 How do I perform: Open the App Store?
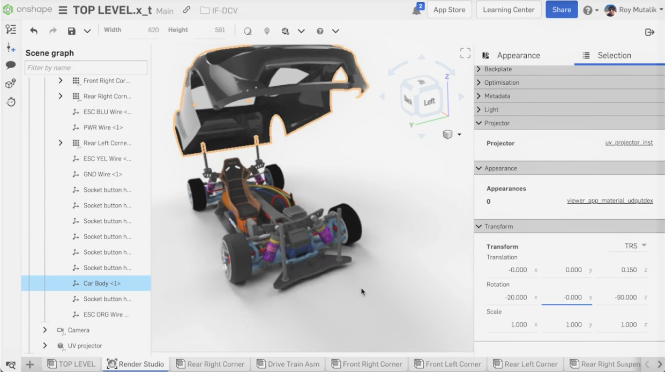pyautogui.click(x=450, y=10)
